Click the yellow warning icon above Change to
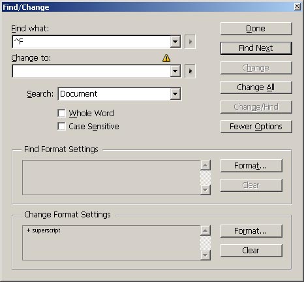The width and height of the screenshot is (304, 282). [166, 58]
